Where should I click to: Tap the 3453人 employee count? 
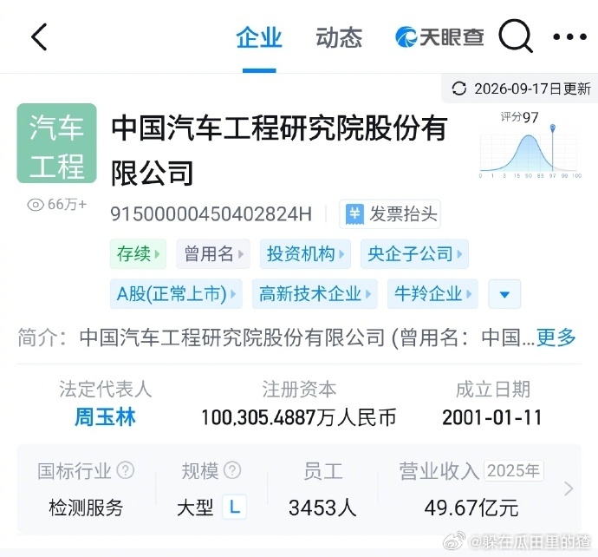point(322,508)
